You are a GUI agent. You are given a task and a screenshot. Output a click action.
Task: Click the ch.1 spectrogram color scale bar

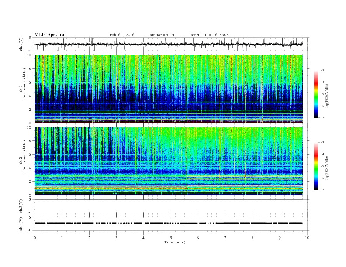point(316,94)
